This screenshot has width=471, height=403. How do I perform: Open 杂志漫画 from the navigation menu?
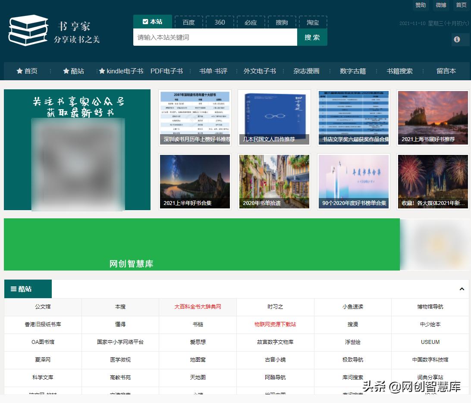click(x=306, y=71)
